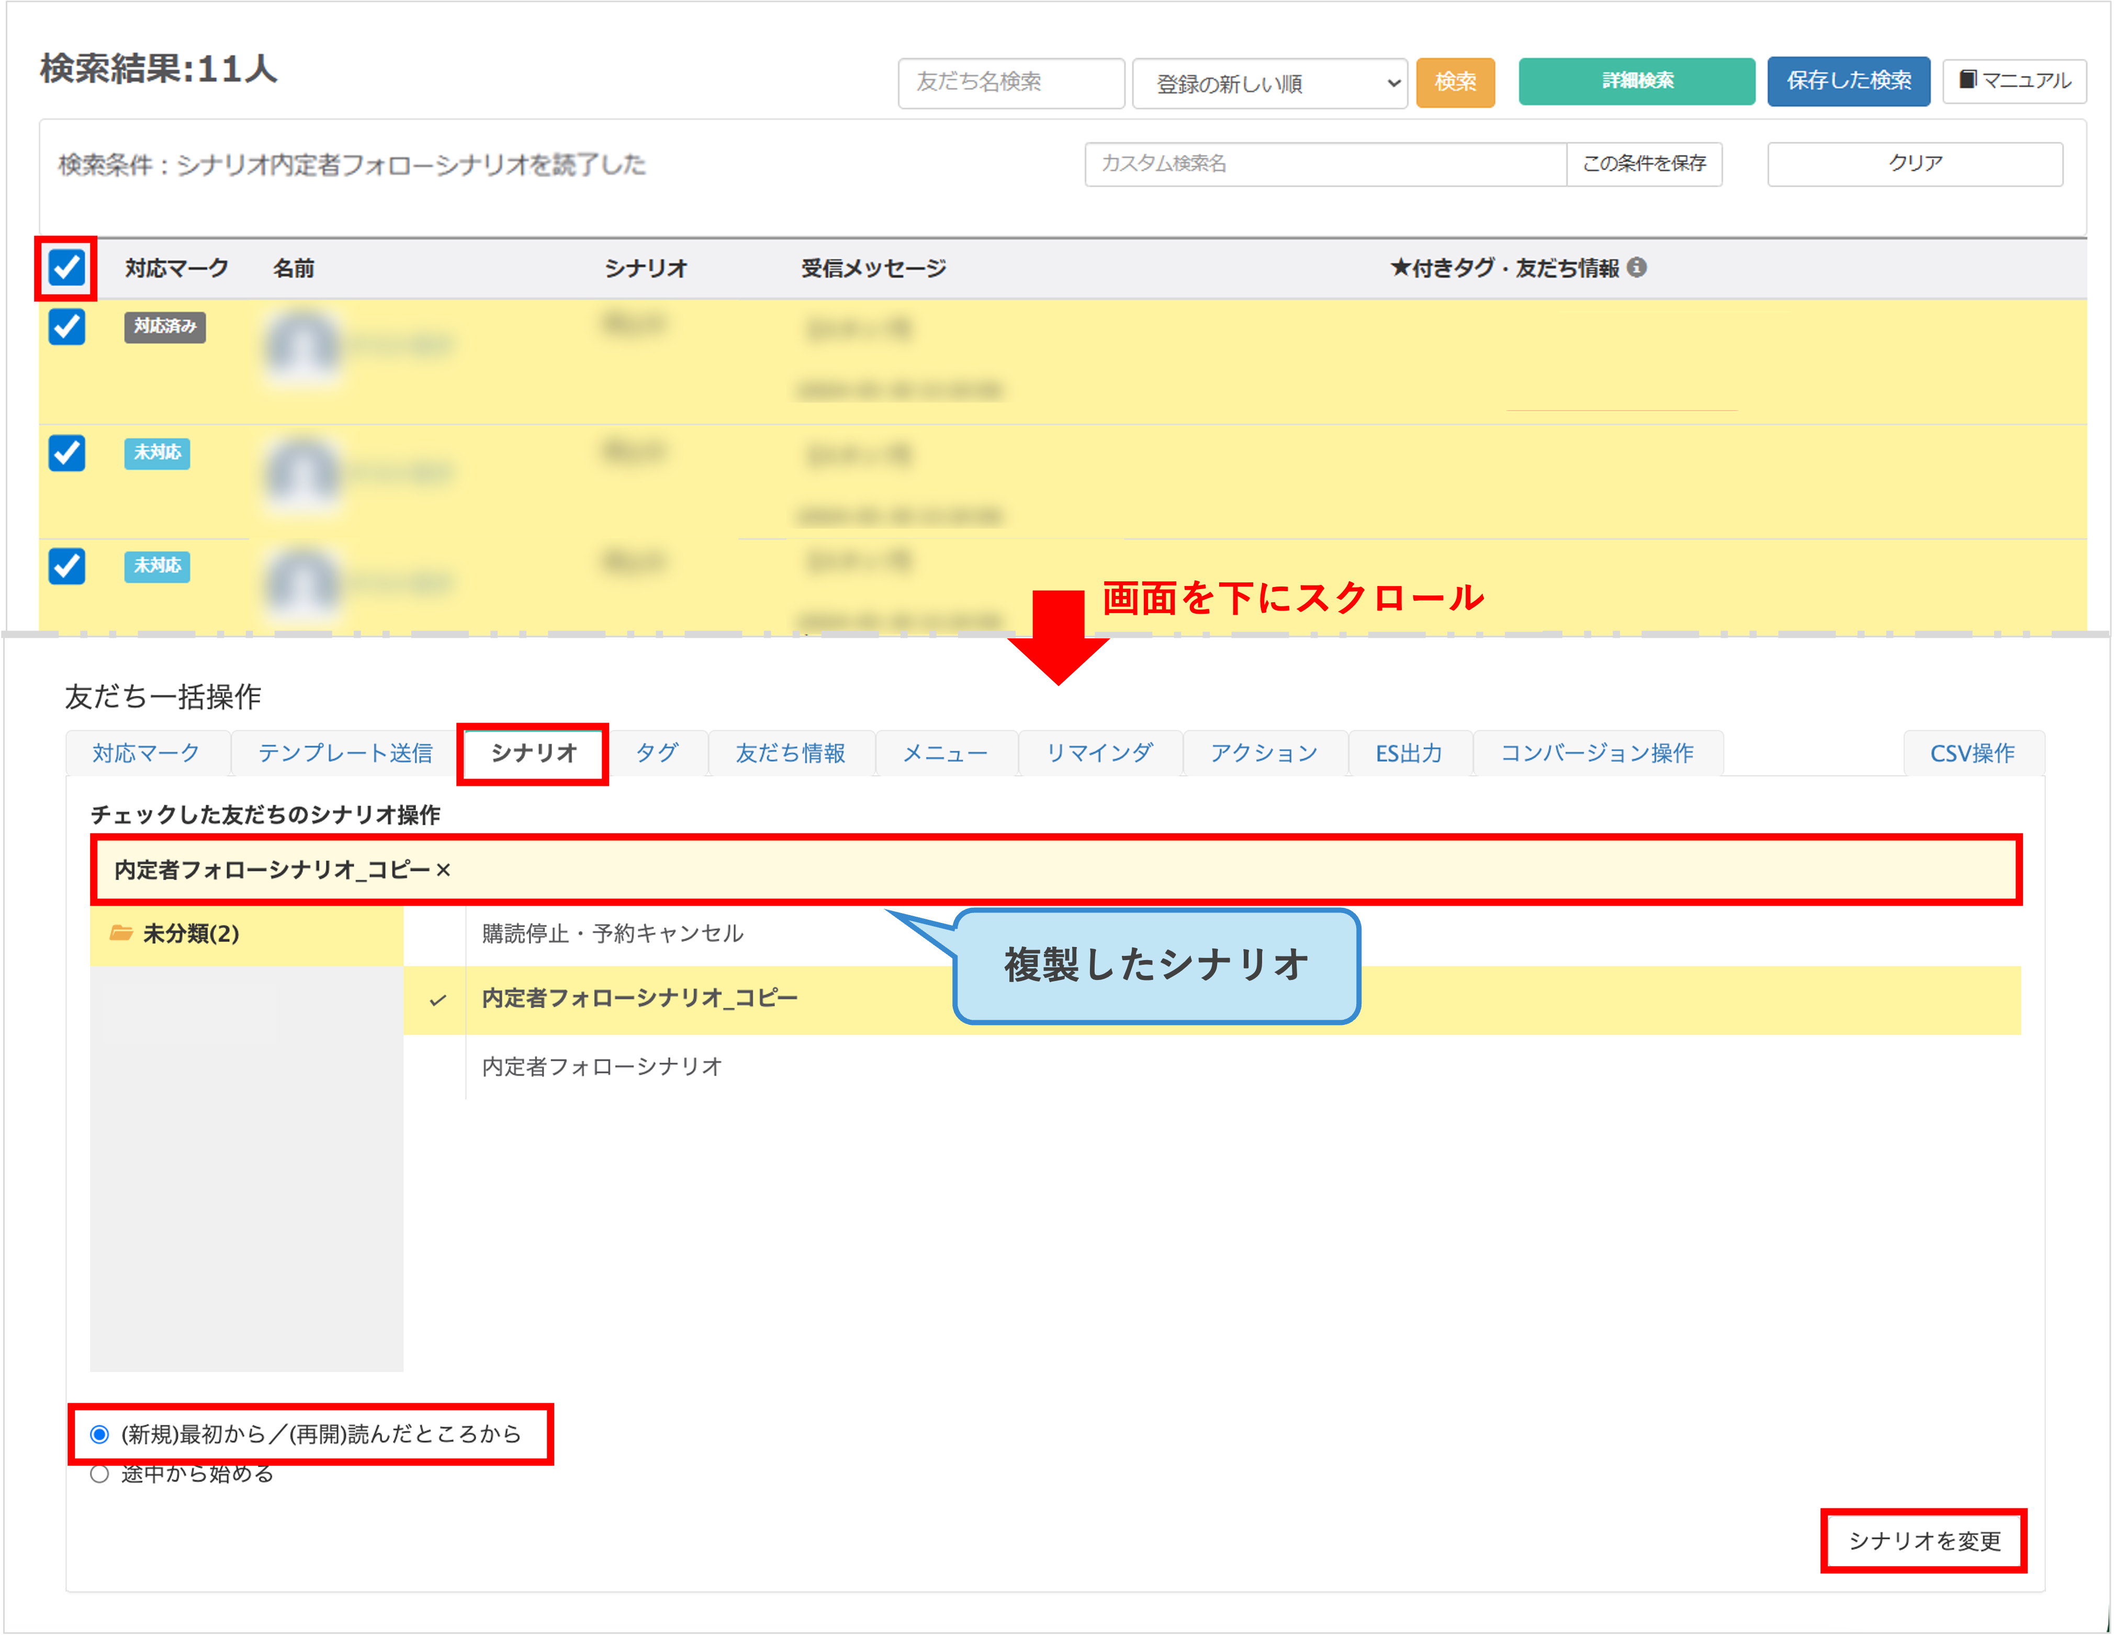
Task: Click the orange 検索 button
Action: [x=1455, y=81]
